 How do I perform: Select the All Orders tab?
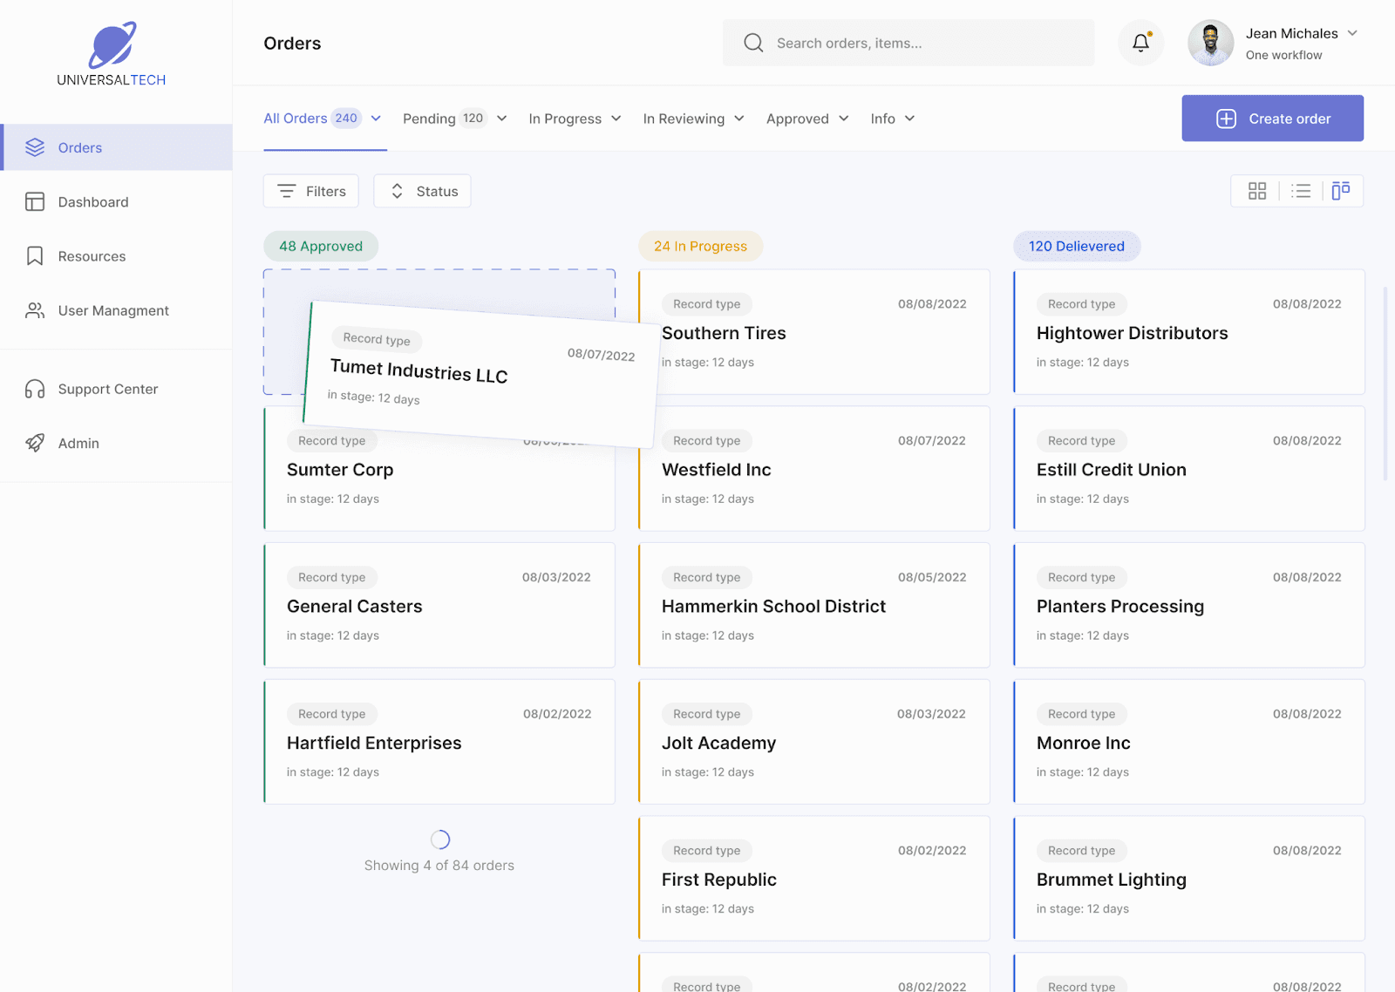[x=324, y=119]
